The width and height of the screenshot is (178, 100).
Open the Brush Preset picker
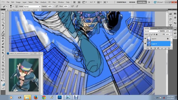point(13,6)
